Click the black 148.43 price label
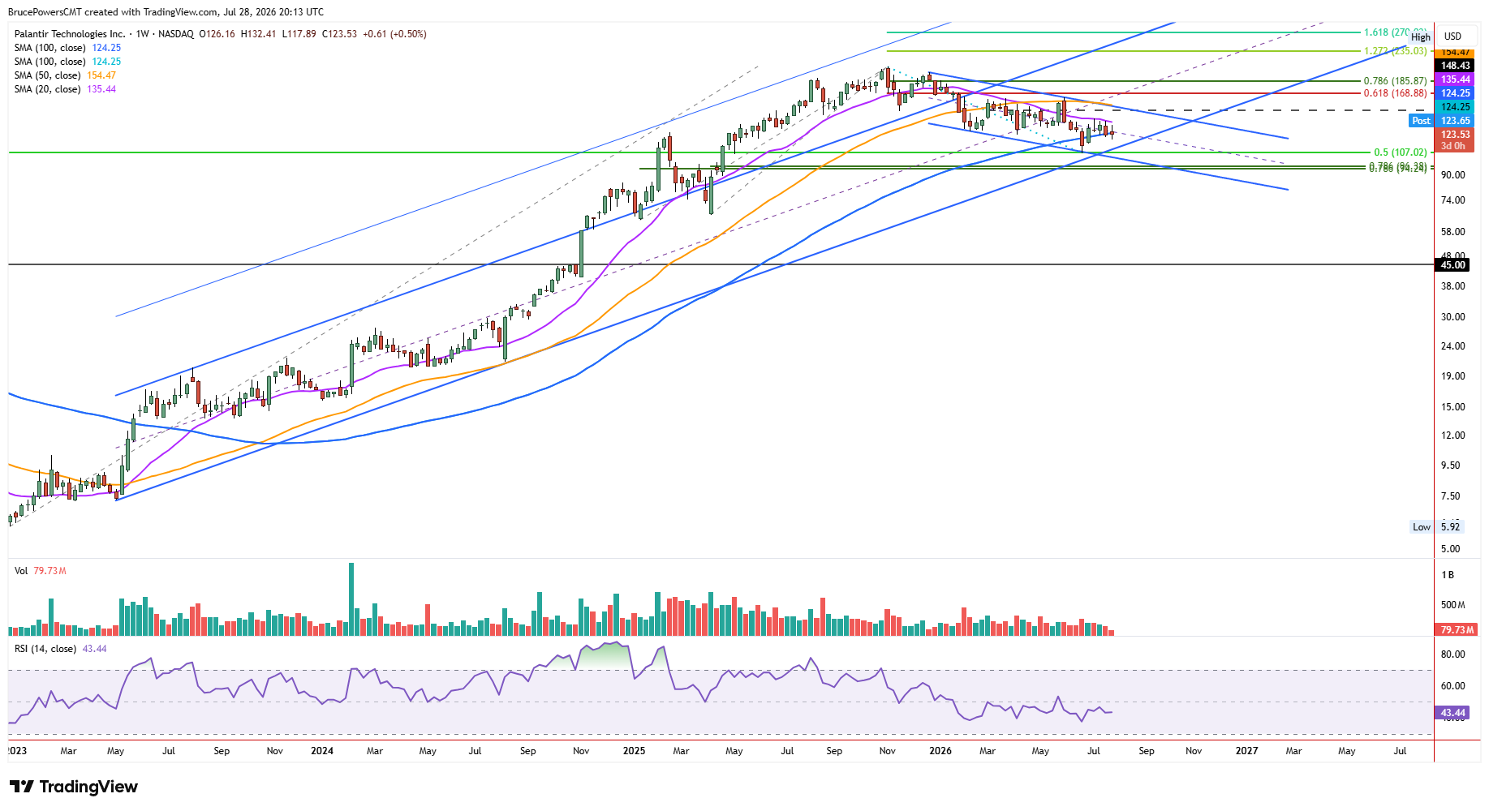This screenshot has width=1489, height=811. [x=1455, y=66]
